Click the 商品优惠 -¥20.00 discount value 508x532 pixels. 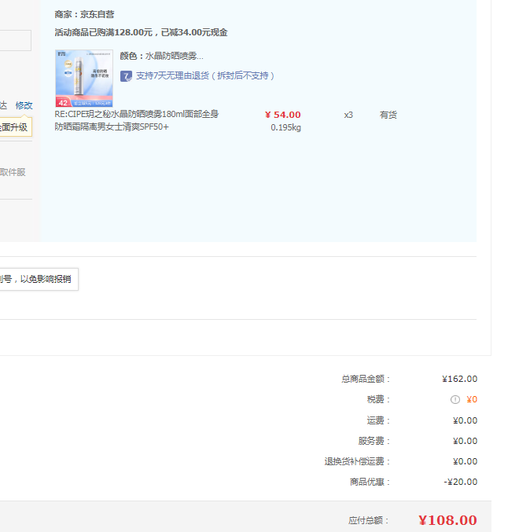tap(461, 482)
